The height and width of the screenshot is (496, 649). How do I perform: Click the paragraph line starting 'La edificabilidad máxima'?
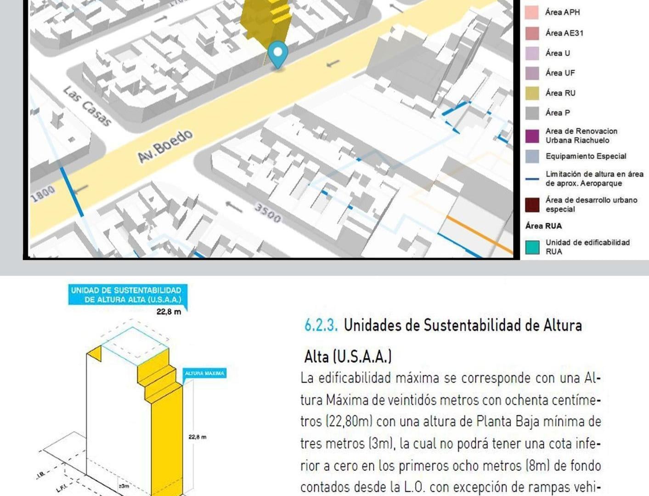(451, 378)
